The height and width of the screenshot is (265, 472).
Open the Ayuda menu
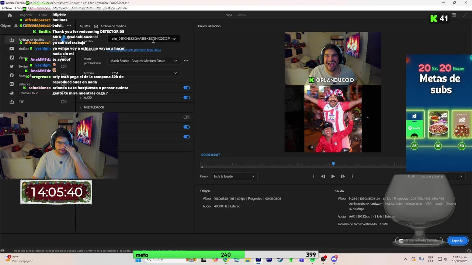pos(122,8)
